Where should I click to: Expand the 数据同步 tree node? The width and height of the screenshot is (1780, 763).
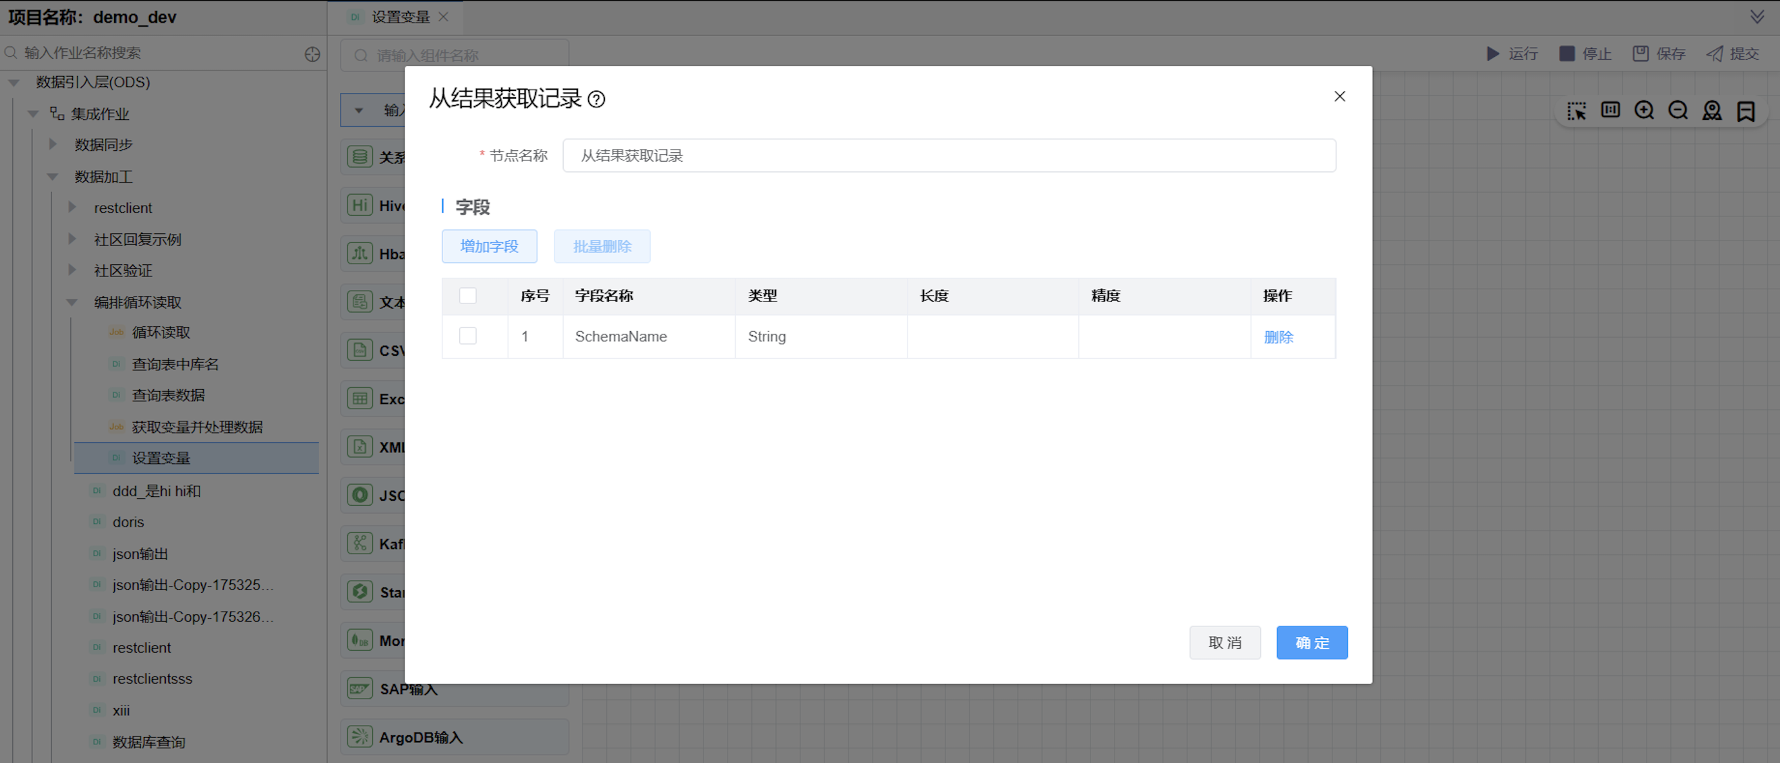[x=52, y=144]
